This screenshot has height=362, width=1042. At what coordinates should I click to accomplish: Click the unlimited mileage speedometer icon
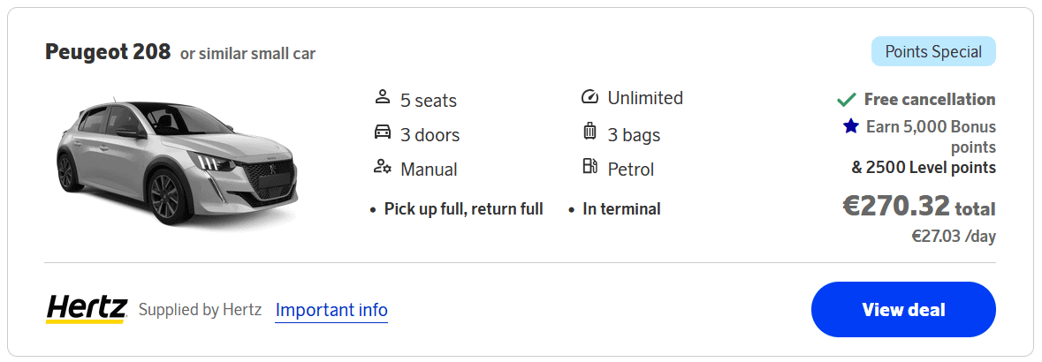pyautogui.click(x=589, y=96)
